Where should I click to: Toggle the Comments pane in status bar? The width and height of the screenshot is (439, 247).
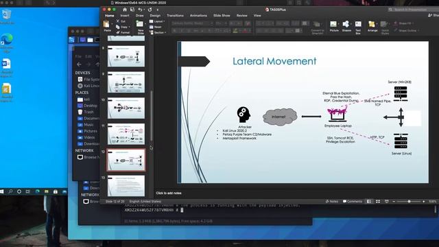[x=353, y=201]
